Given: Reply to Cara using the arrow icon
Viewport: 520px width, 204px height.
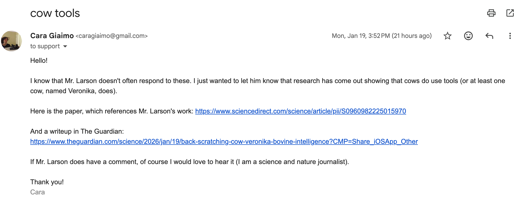Looking at the screenshot, I should (489, 36).
